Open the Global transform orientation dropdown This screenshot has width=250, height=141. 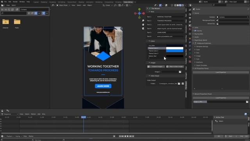(x=108, y=5)
